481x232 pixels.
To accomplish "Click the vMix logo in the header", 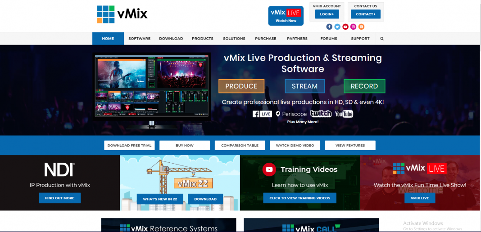I will (x=122, y=14).
